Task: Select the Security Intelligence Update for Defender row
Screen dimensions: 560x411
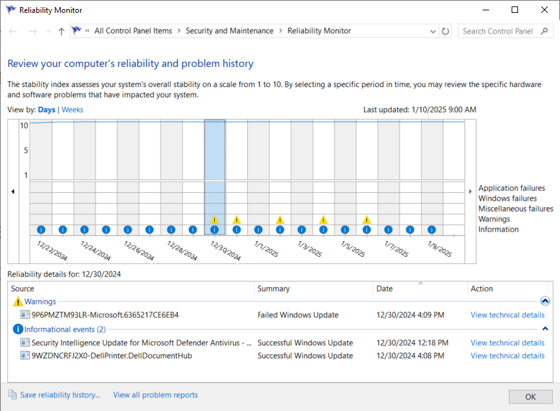Action: point(280,343)
